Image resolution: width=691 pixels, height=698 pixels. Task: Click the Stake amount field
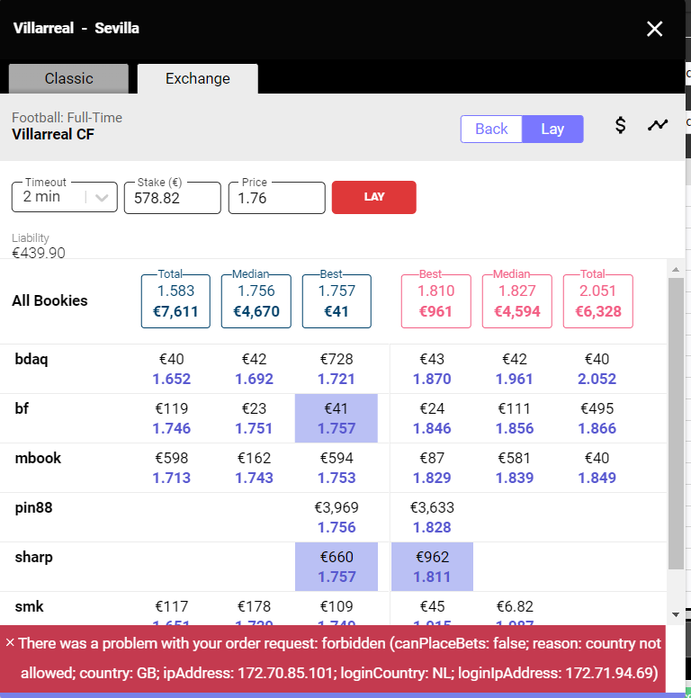172,198
